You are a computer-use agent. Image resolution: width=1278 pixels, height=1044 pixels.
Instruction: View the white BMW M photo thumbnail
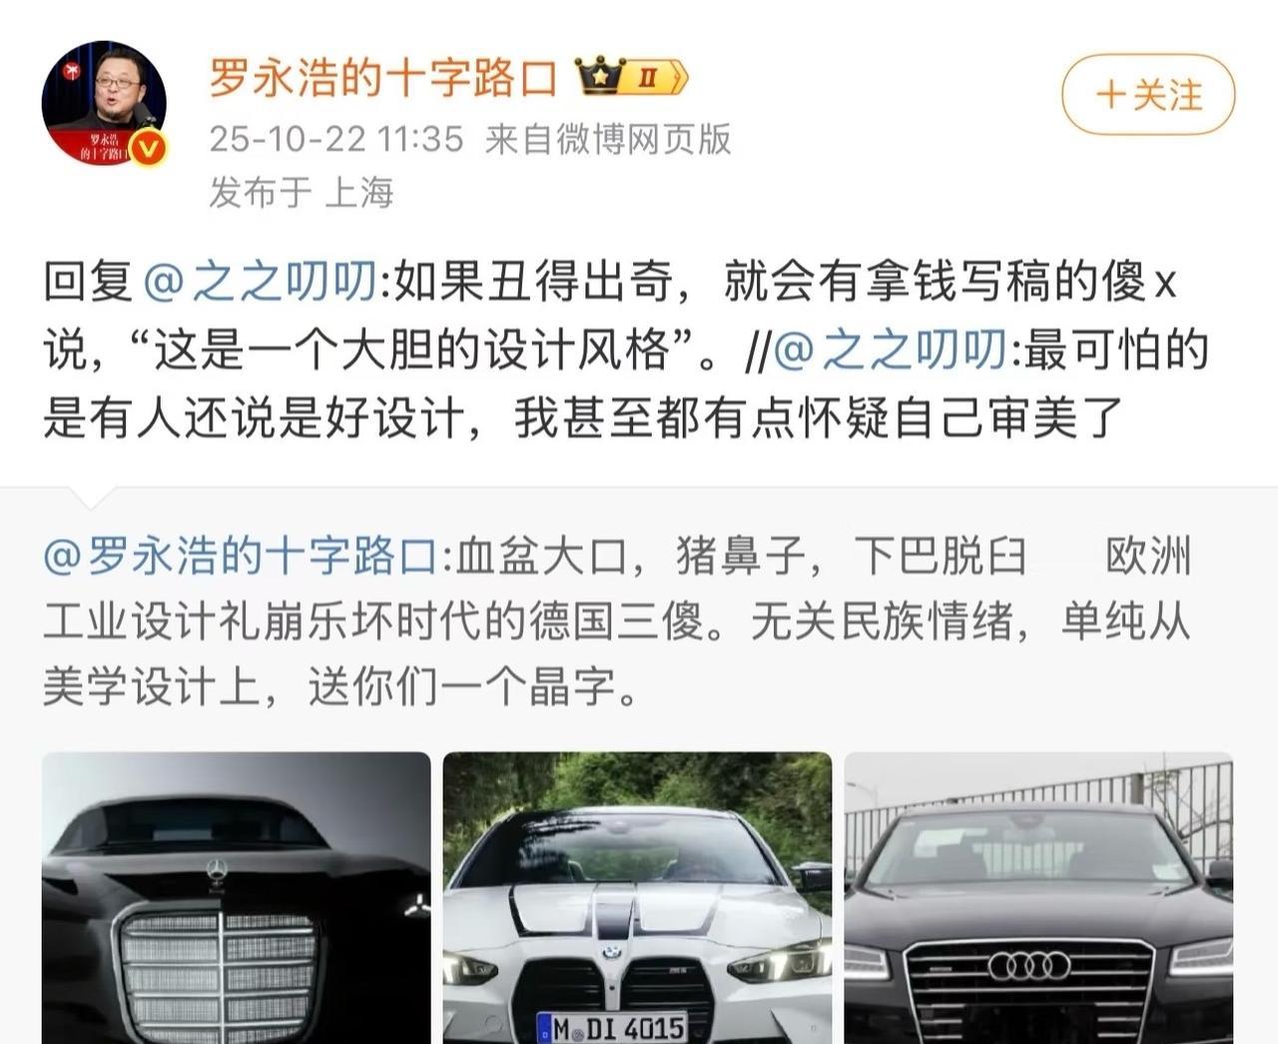click(x=637, y=898)
